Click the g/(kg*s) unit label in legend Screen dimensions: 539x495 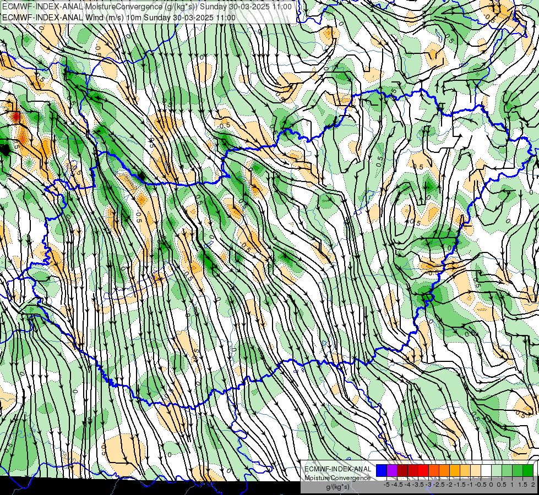click(337, 487)
